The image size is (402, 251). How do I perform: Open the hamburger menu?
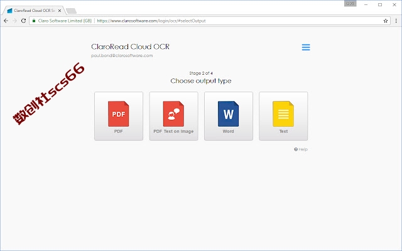pos(306,47)
